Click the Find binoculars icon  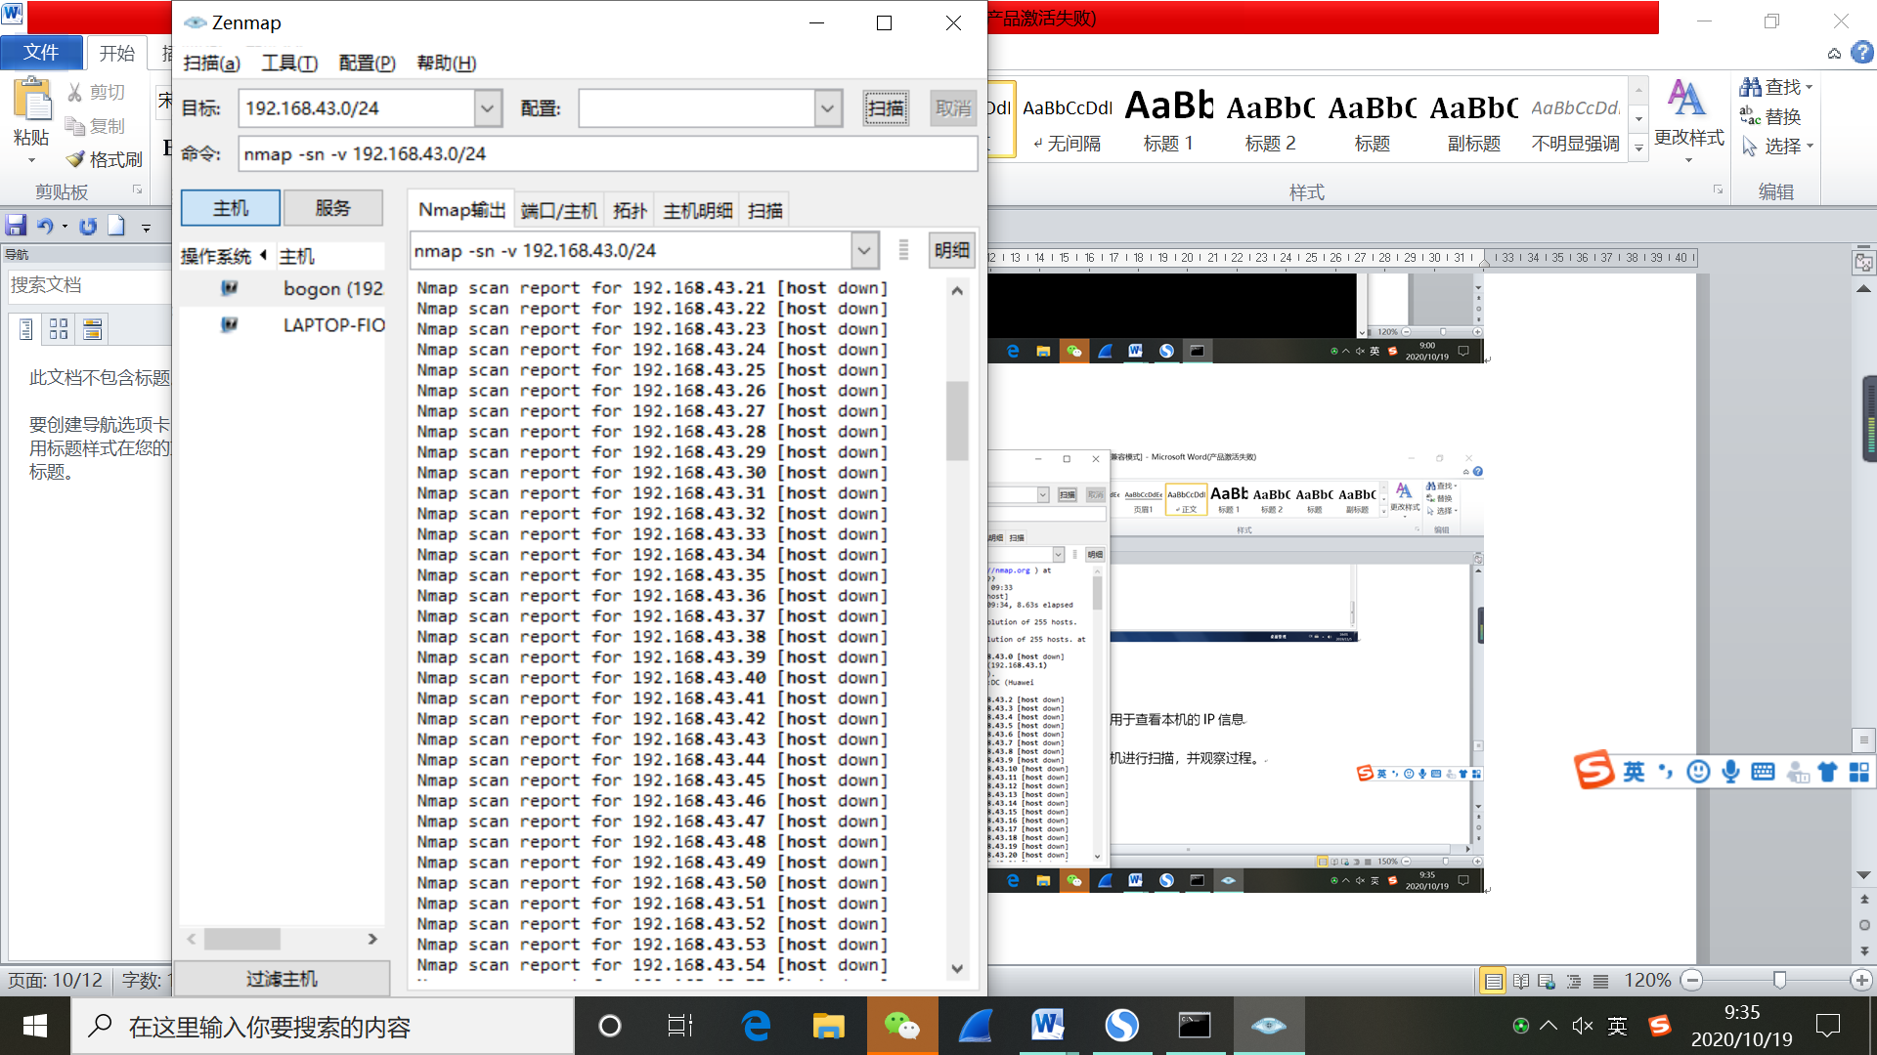(x=1750, y=87)
